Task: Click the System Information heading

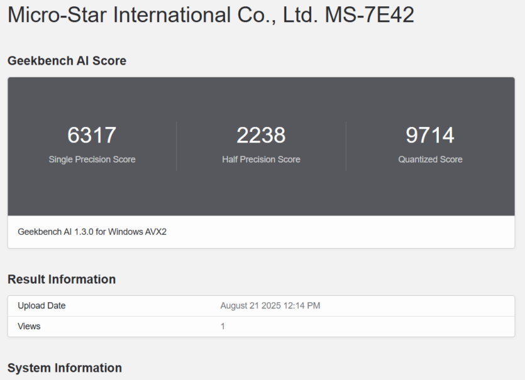Action: click(x=65, y=368)
